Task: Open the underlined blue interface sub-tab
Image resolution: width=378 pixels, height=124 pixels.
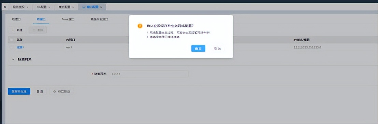Action: coord(41,19)
